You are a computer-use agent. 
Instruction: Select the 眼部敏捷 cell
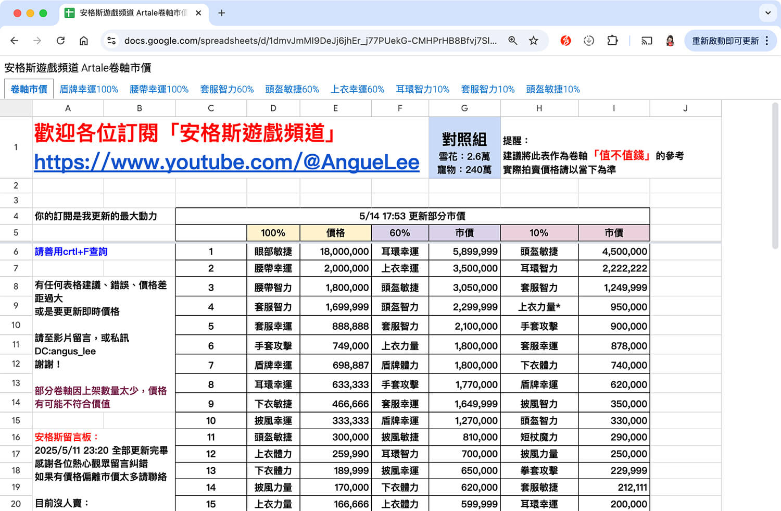(273, 252)
